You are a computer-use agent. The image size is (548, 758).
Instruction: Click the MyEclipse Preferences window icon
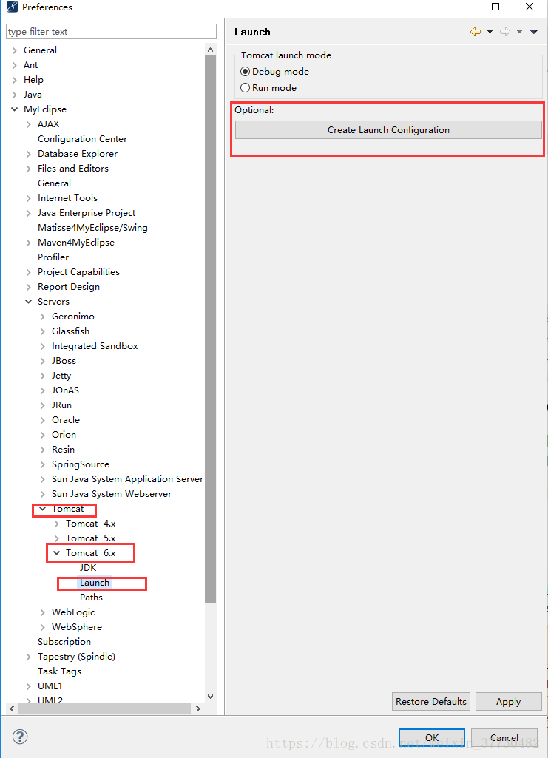coord(12,7)
